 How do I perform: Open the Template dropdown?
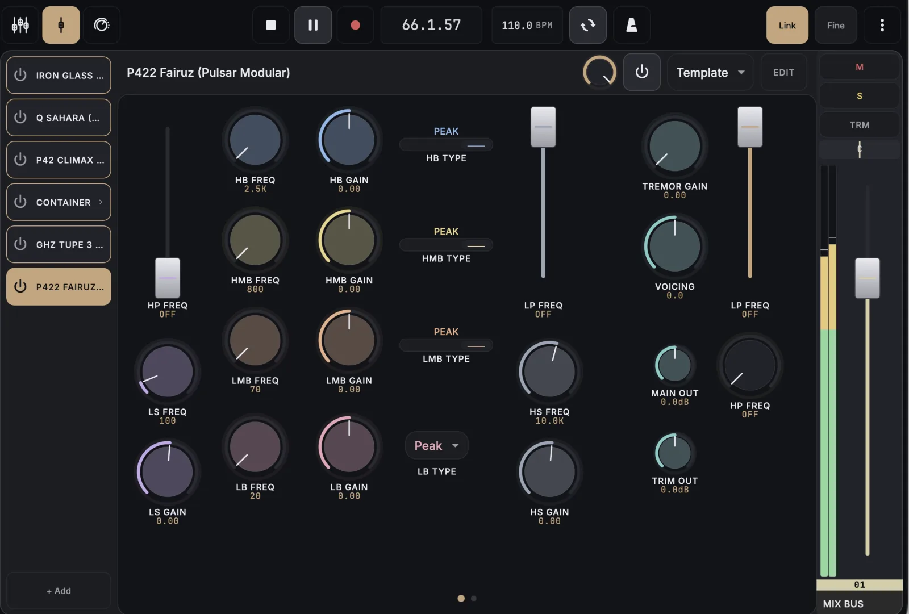pos(711,72)
